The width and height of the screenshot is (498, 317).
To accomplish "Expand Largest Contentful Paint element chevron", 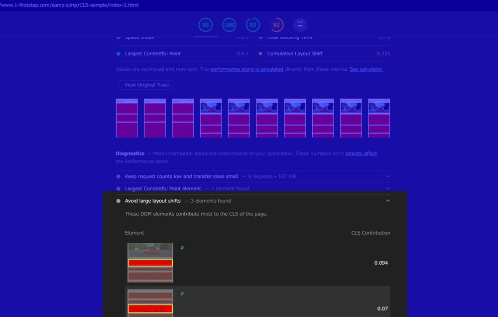I will tap(388, 188).
